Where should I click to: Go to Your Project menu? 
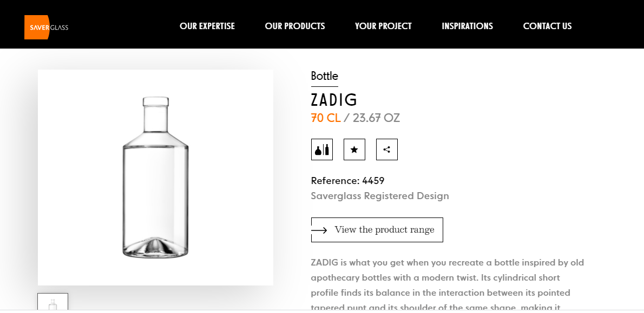point(383,26)
